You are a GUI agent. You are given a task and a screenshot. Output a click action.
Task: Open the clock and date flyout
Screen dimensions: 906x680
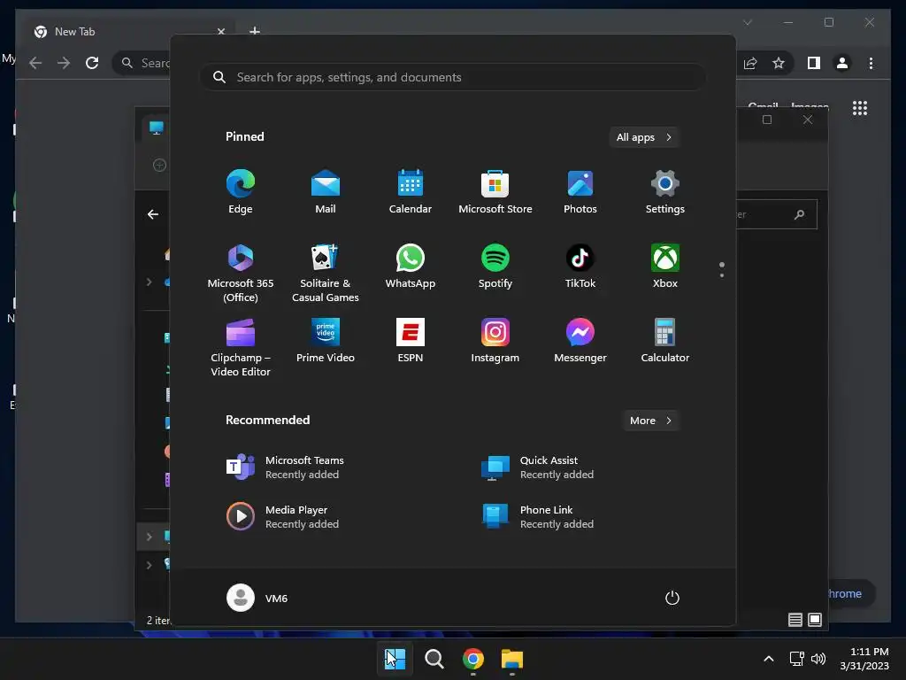pos(864,659)
